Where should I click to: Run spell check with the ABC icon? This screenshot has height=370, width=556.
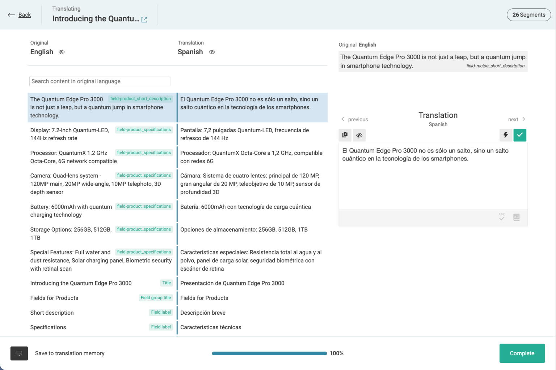[501, 217]
